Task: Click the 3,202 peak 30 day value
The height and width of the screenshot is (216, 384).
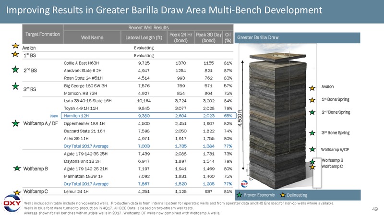Action: pyautogui.click(x=209, y=101)
